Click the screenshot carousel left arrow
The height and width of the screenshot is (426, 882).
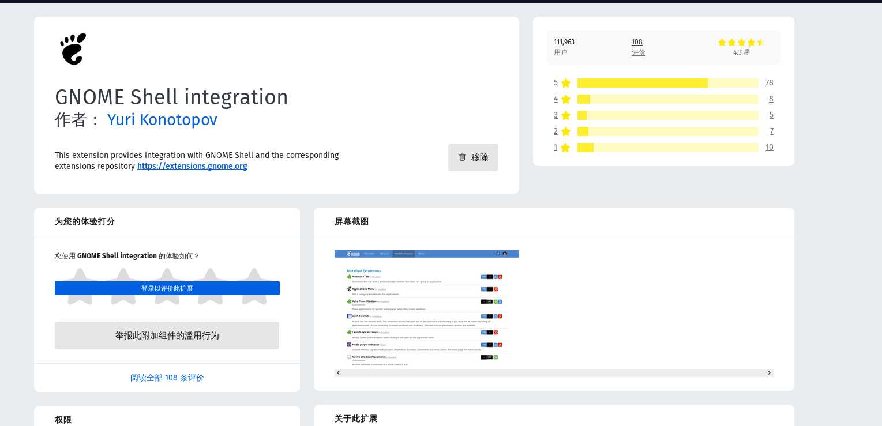click(339, 373)
